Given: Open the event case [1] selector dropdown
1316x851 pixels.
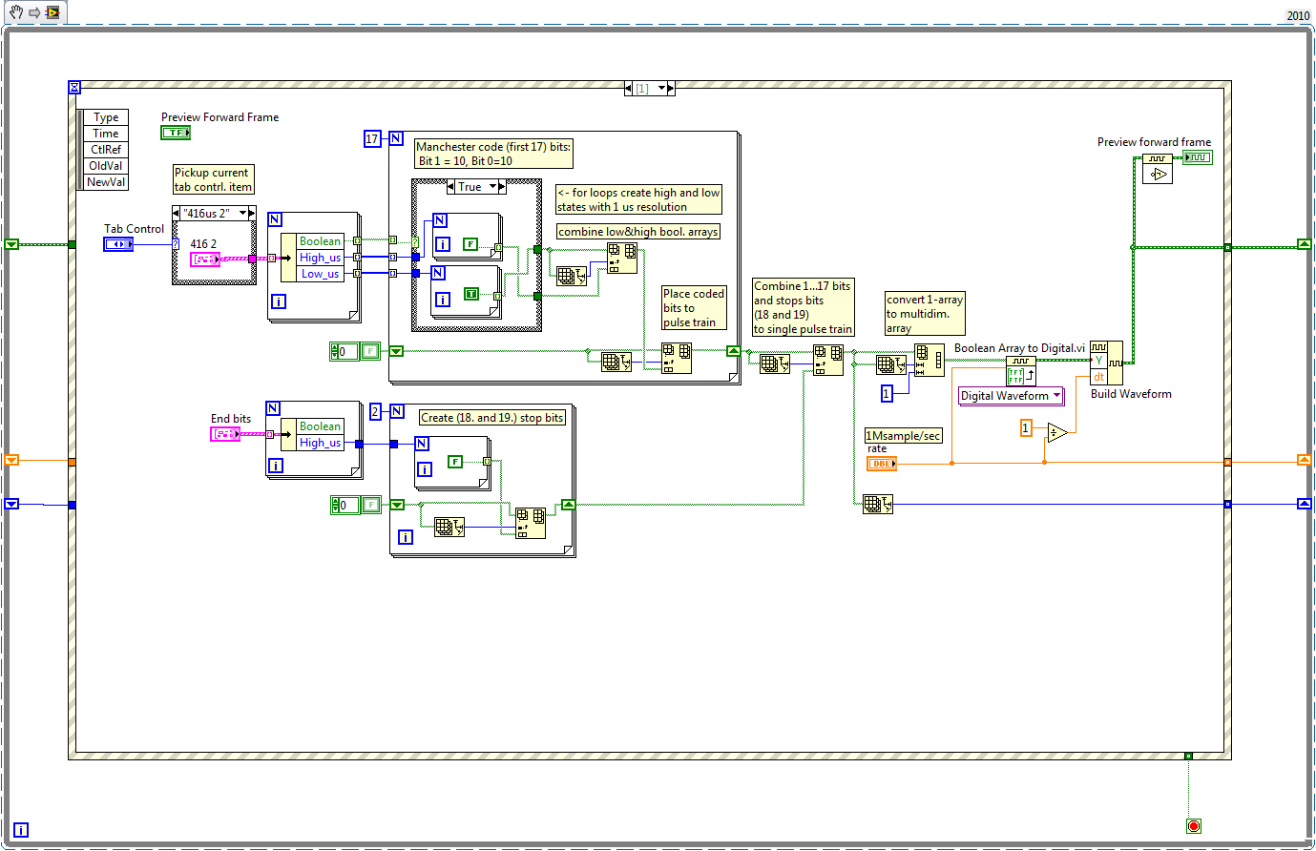Looking at the screenshot, I should 662,88.
